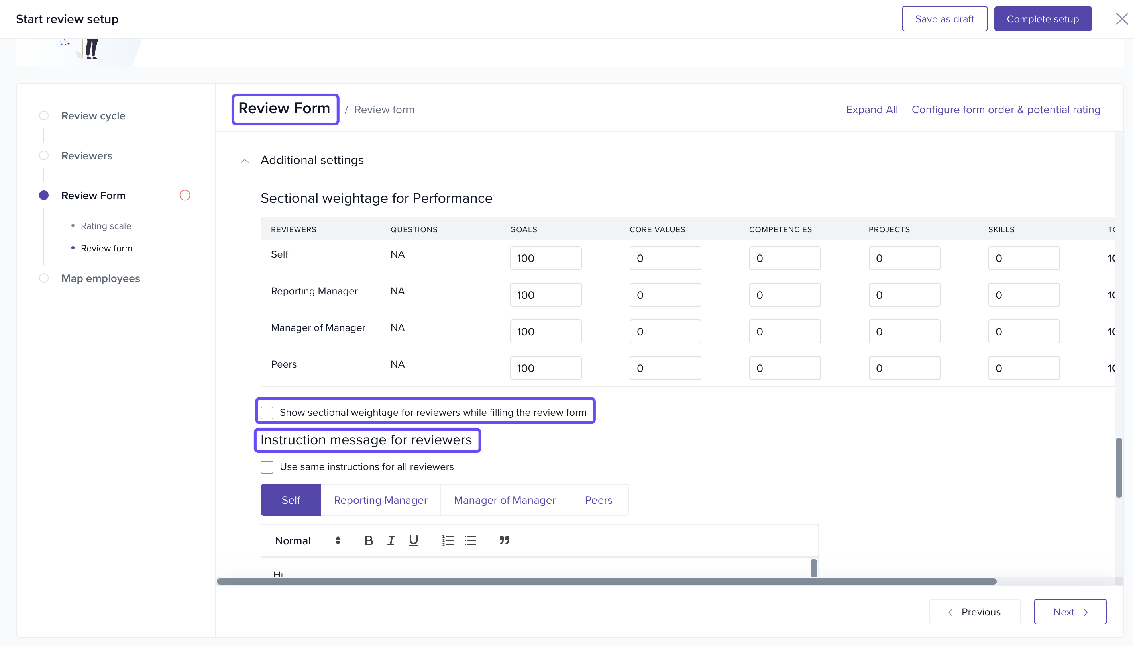Viewport: 1133px width, 646px height.
Task: Open Configure form order & potential rating
Action: click(1005, 110)
